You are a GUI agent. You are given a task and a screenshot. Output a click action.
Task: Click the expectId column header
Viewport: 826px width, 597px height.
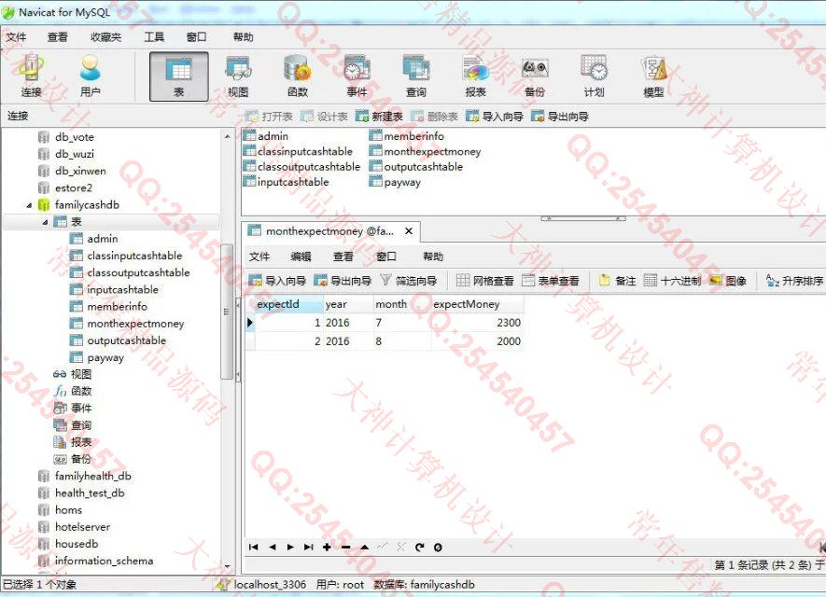tap(288, 304)
